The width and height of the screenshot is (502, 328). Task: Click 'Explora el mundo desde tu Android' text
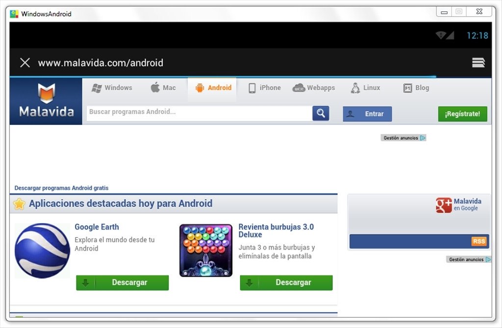pos(115,244)
